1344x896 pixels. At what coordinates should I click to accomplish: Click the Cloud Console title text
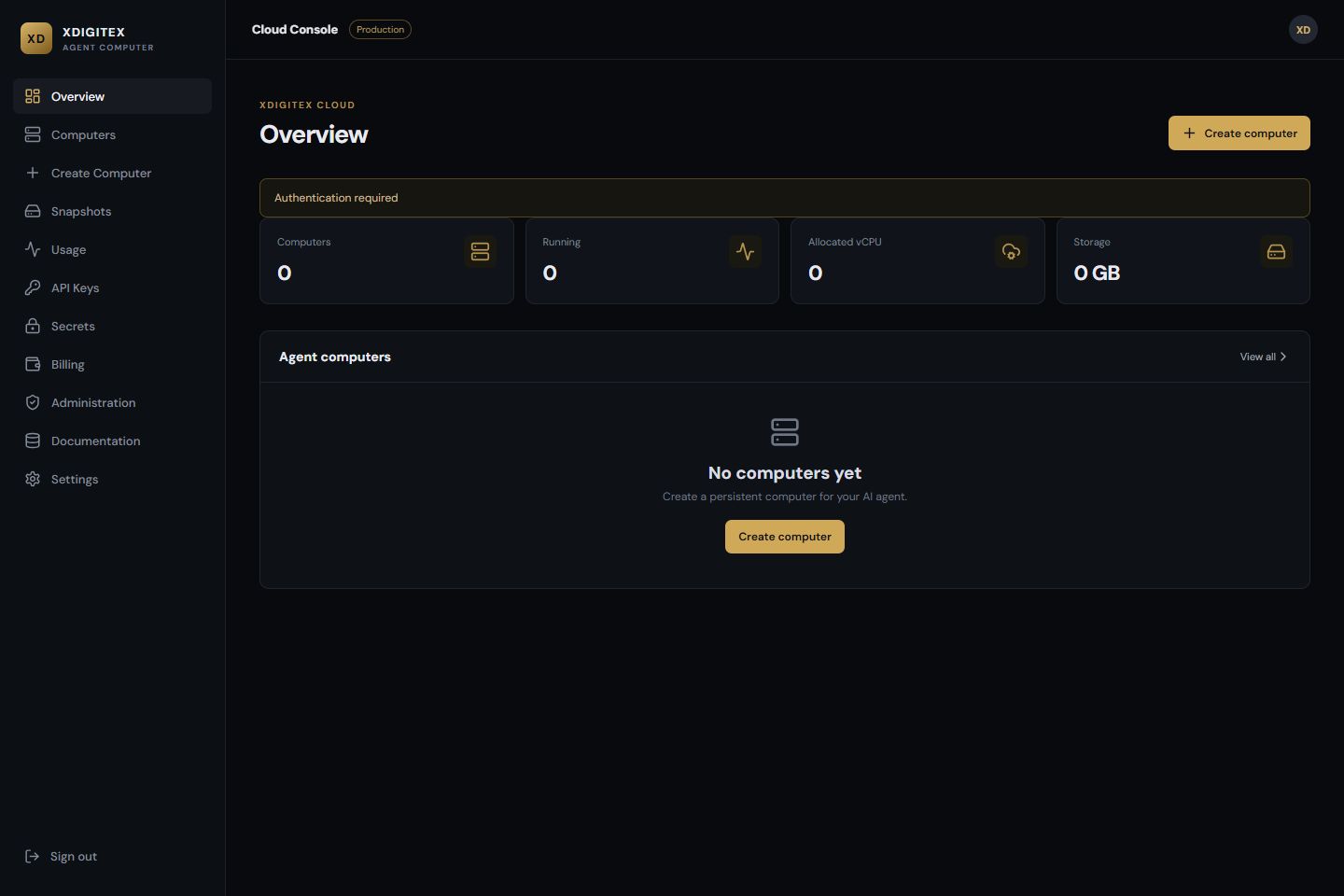(x=295, y=30)
